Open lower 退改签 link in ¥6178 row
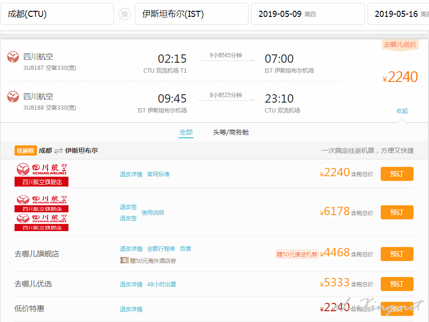 pos(128,218)
